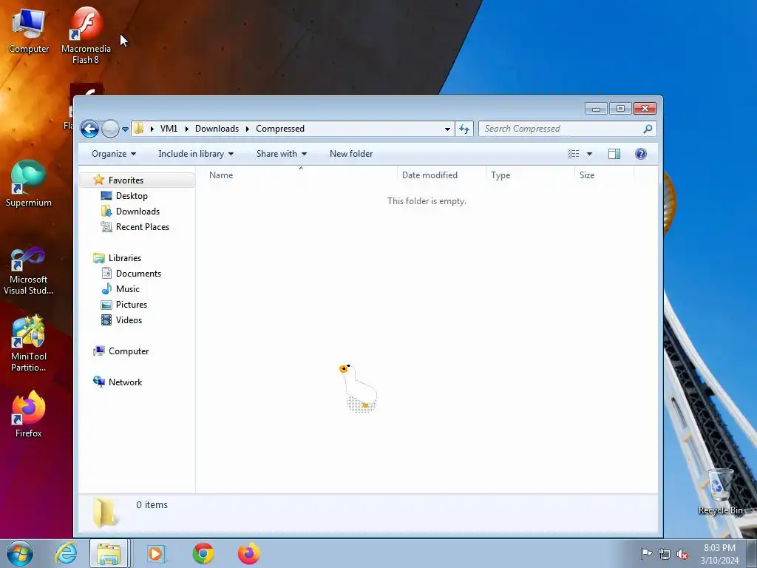Minimize the Compressed folder window
The image size is (757, 568).
[x=597, y=108]
